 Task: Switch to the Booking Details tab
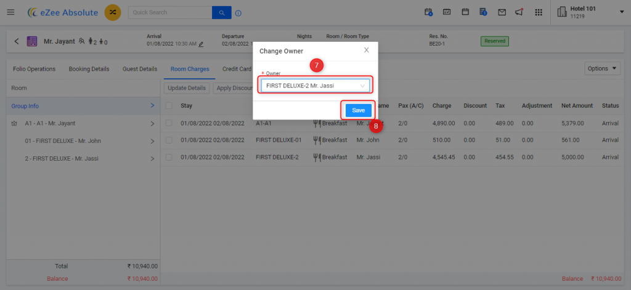[89, 69]
